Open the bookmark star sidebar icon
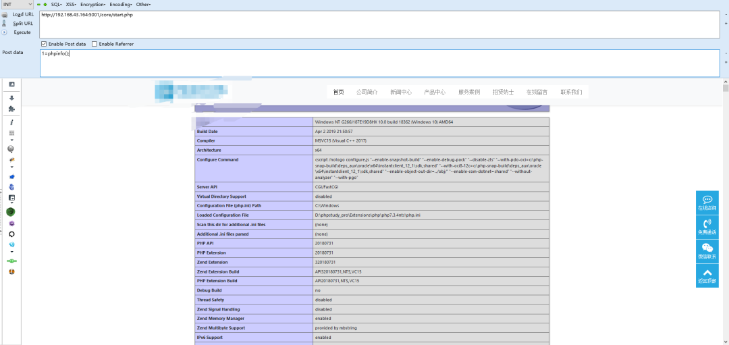729x345 pixels. [11, 84]
